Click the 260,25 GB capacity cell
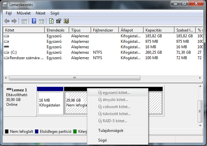This screenshot has height=146, width=207. [154, 52]
